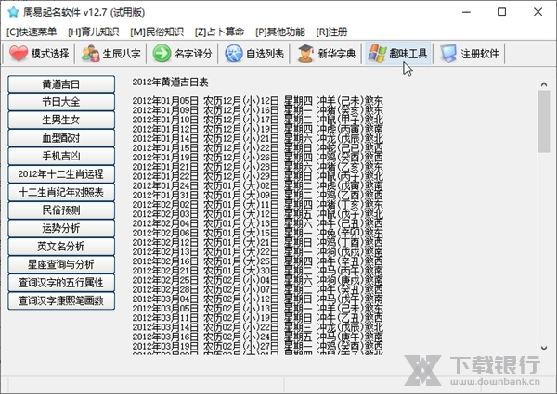Select the 运势分析 button
The image size is (557, 394).
click(61, 228)
